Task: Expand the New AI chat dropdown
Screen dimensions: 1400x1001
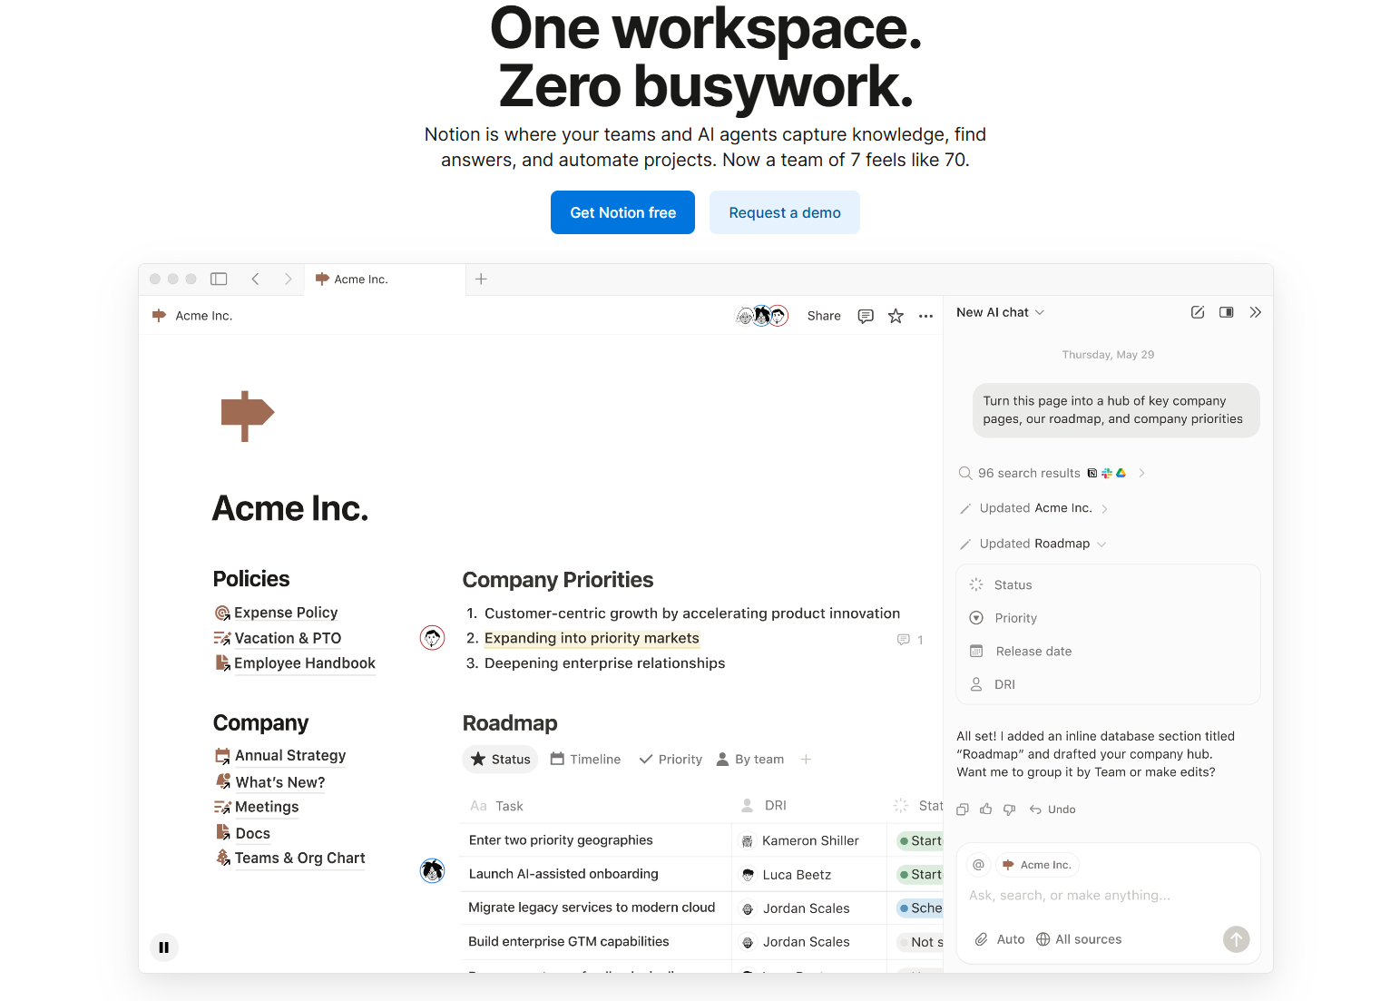Action: click(1000, 312)
